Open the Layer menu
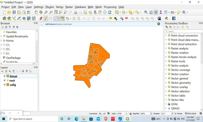 pyautogui.click(x=29, y=7)
